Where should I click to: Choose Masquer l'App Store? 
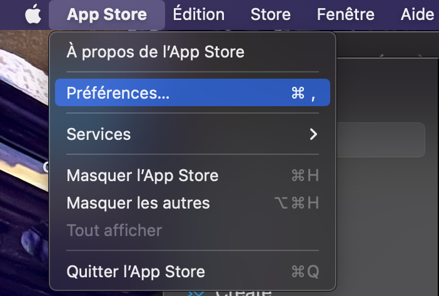(143, 175)
